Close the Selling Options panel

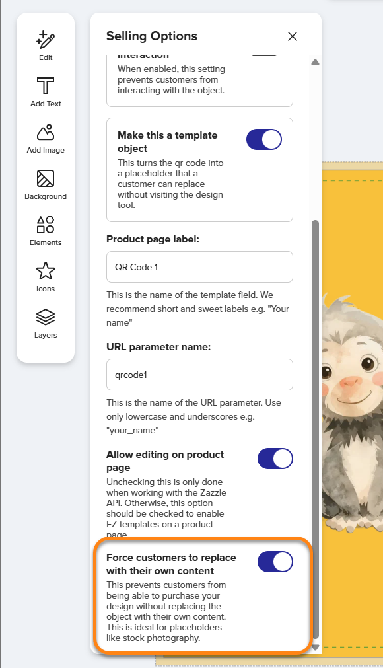coord(293,36)
